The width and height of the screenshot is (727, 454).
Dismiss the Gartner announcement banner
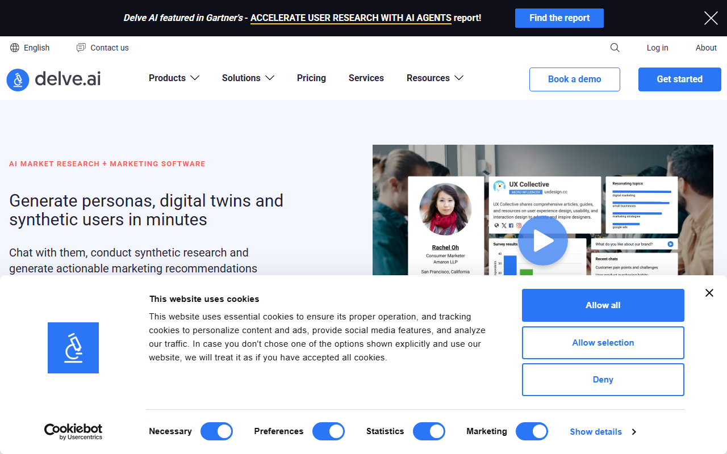pos(711,18)
